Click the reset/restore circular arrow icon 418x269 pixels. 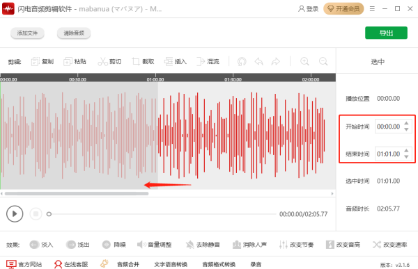tap(242, 61)
